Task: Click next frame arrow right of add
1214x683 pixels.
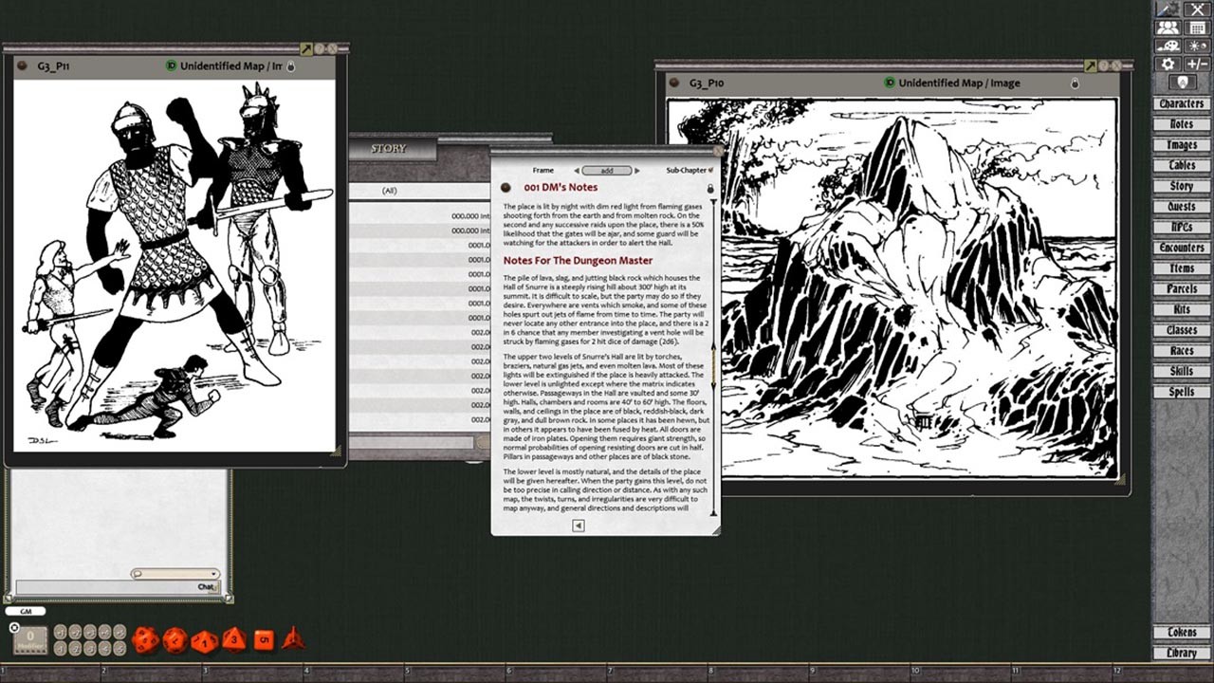Action: [637, 171]
